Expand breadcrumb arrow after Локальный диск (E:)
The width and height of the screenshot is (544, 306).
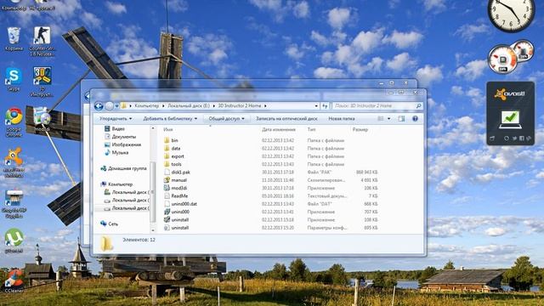(213, 105)
